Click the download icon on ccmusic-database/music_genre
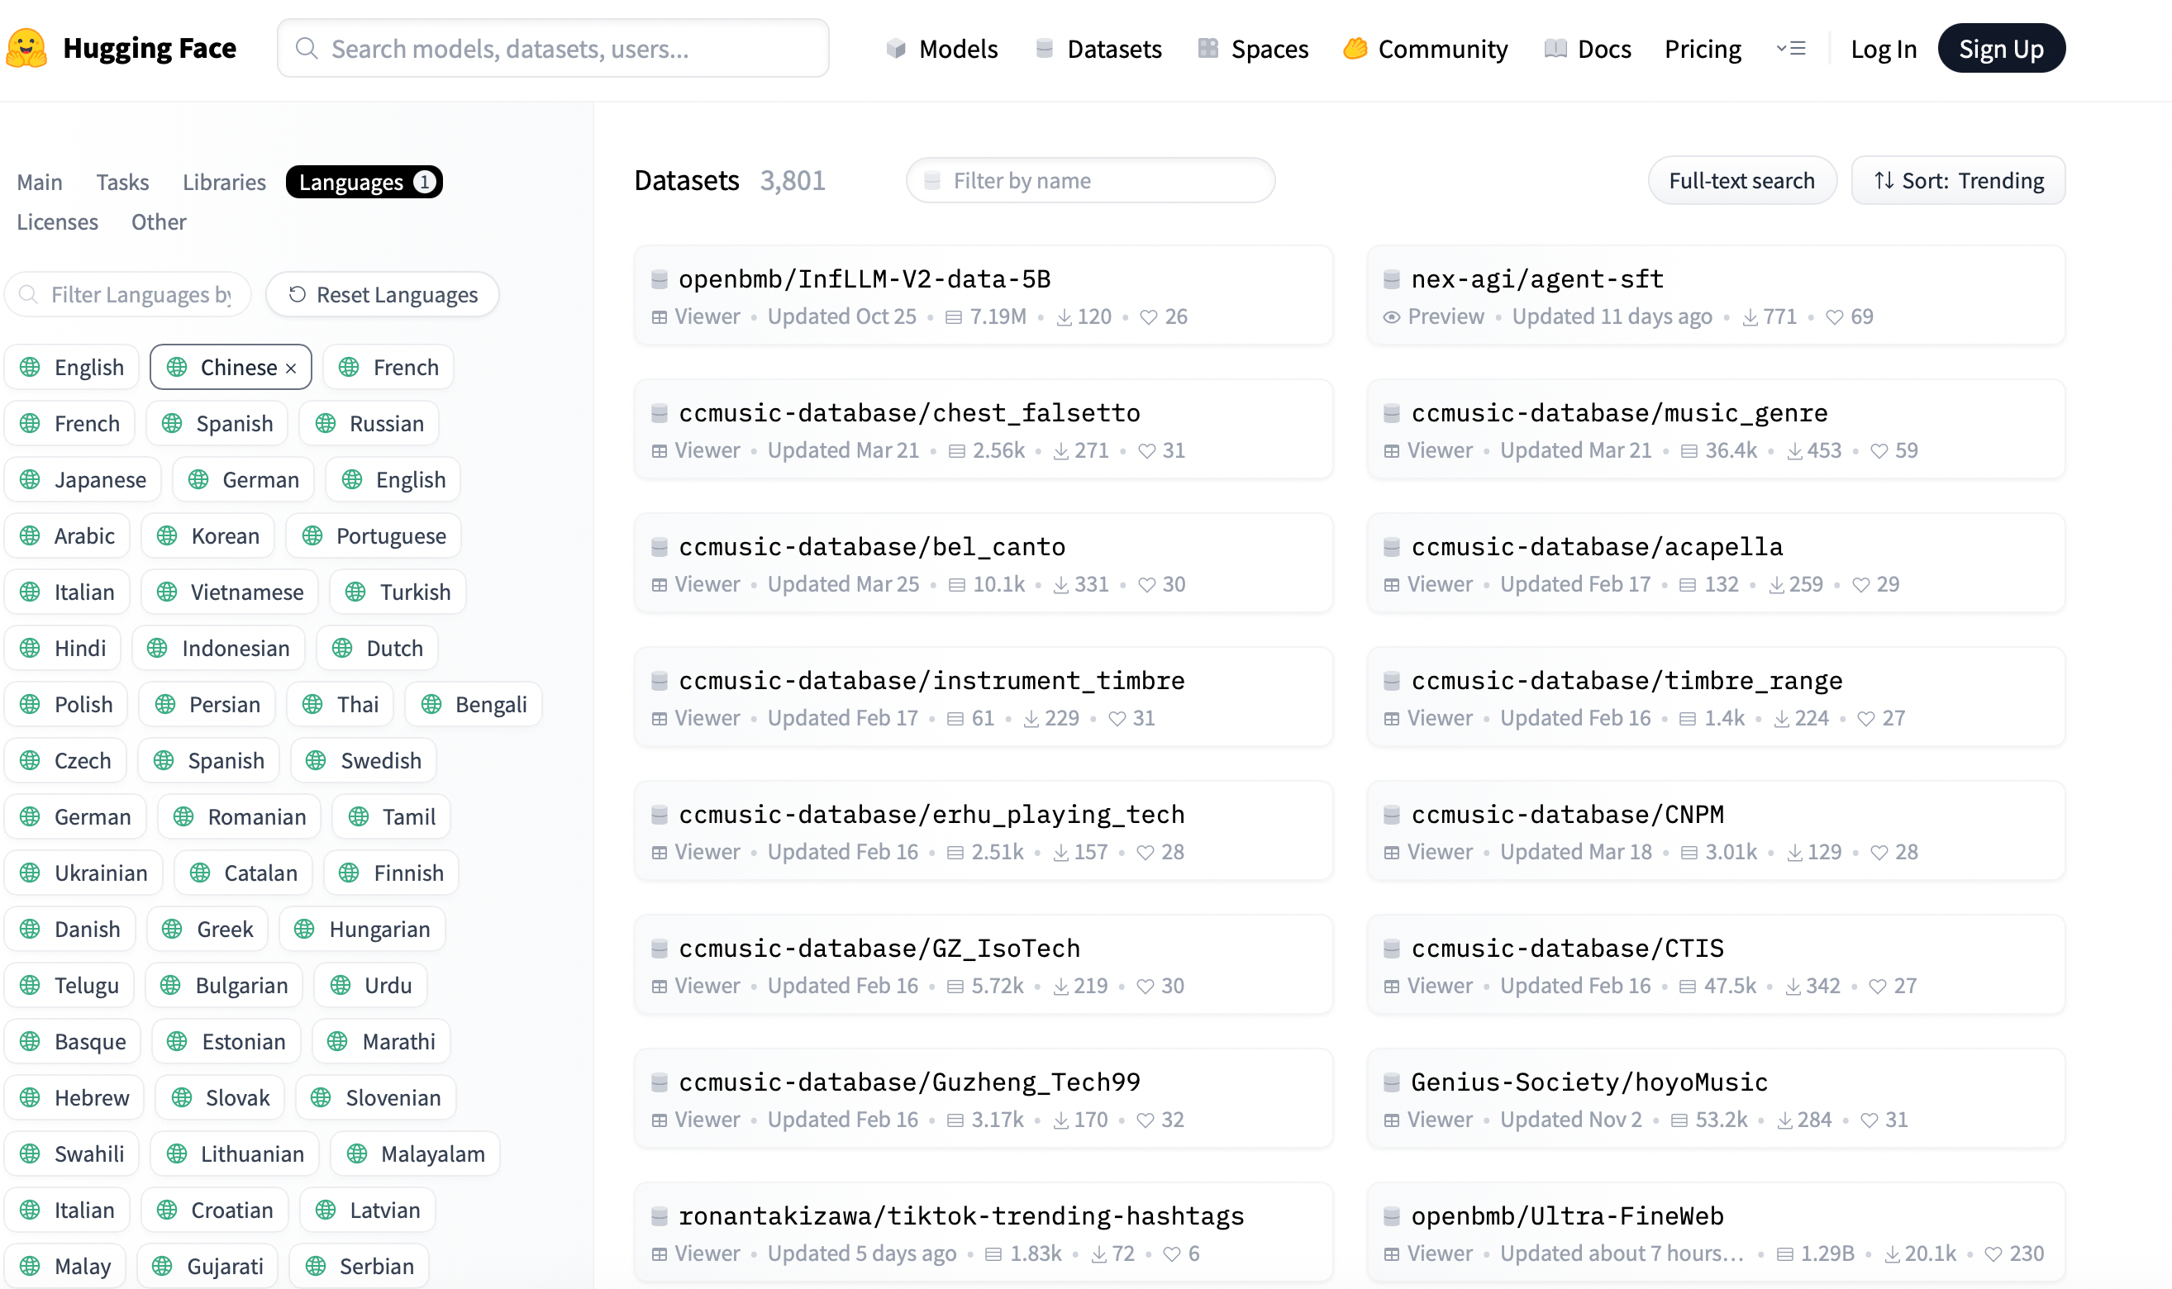2172x1289 pixels. tap(1794, 451)
